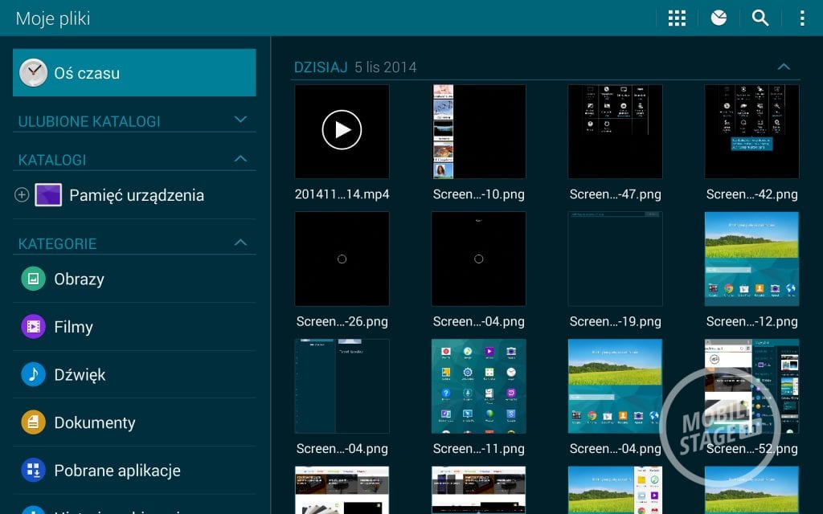Click the plus icon beside Pamięć urządzenia
The height and width of the screenshot is (514, 823).
22,195
